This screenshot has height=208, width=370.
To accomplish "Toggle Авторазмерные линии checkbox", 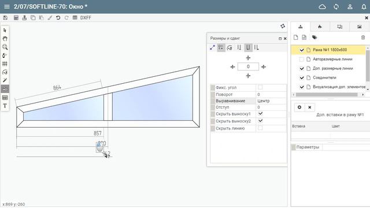I will point(302,59).
